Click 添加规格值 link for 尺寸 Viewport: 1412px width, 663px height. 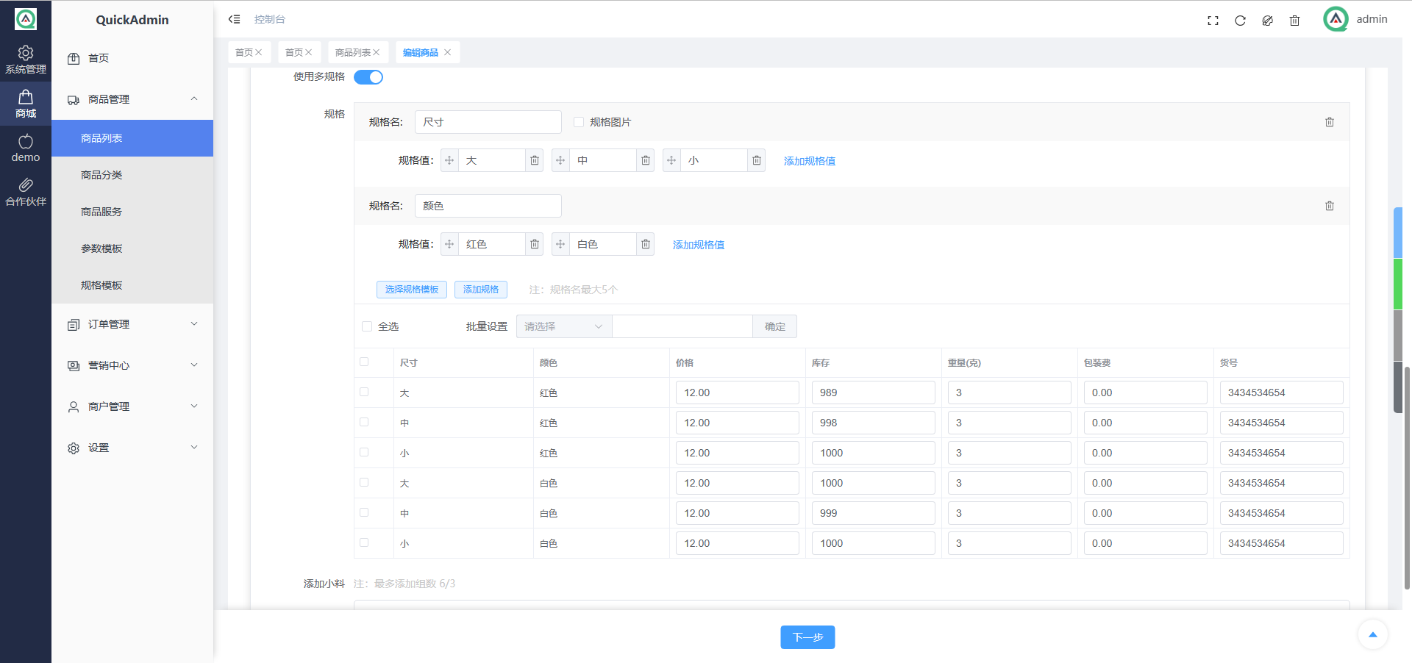pos(809,161)
